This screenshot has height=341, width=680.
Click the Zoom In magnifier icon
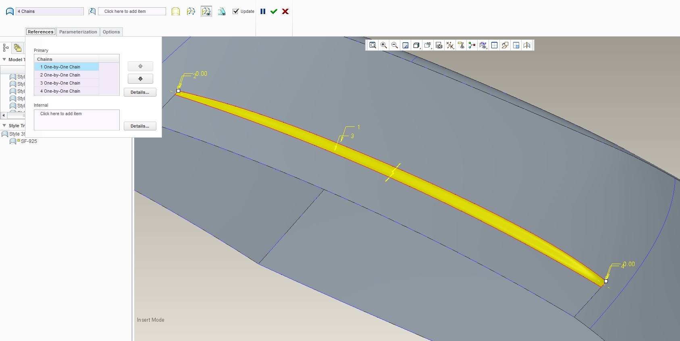coord(384,45)
